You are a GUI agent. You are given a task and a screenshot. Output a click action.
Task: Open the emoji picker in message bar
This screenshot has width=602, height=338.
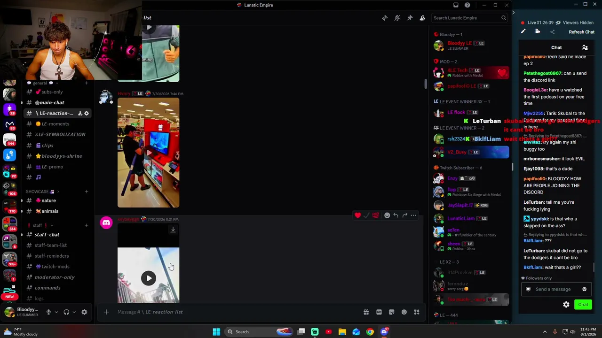click(404, 312)
